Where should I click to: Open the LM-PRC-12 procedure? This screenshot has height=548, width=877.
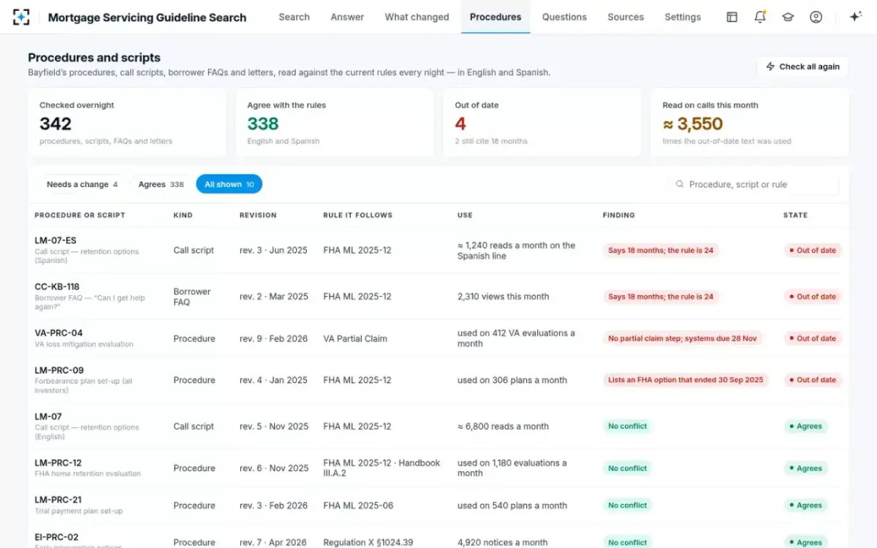coord(438,468)
